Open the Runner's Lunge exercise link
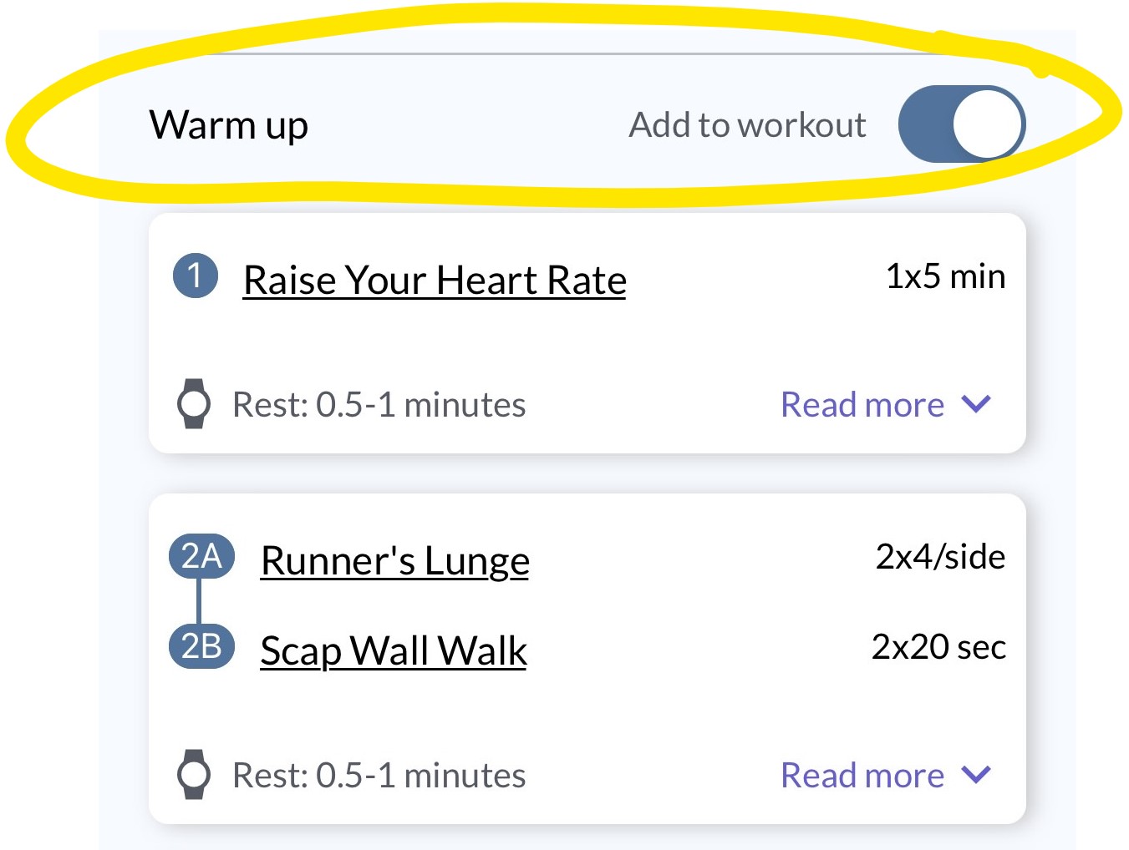Viewport: 1129px width, 850px height. click(x=395, y=560)
